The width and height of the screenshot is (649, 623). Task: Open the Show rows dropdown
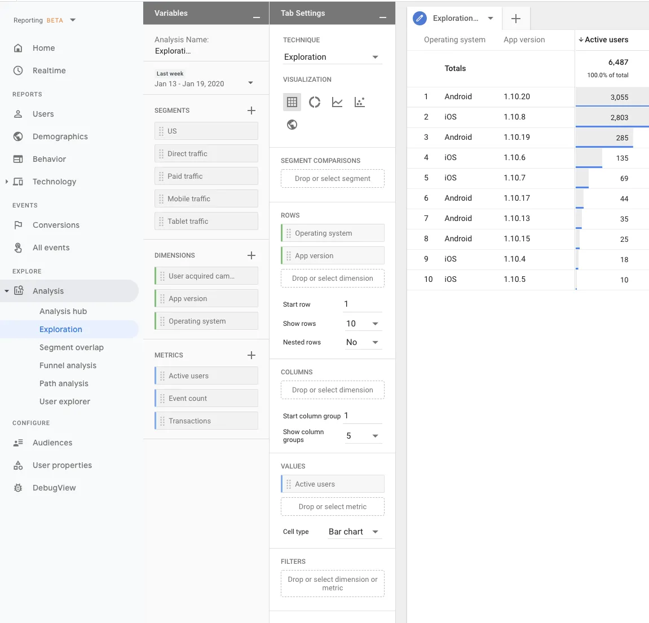363,324
